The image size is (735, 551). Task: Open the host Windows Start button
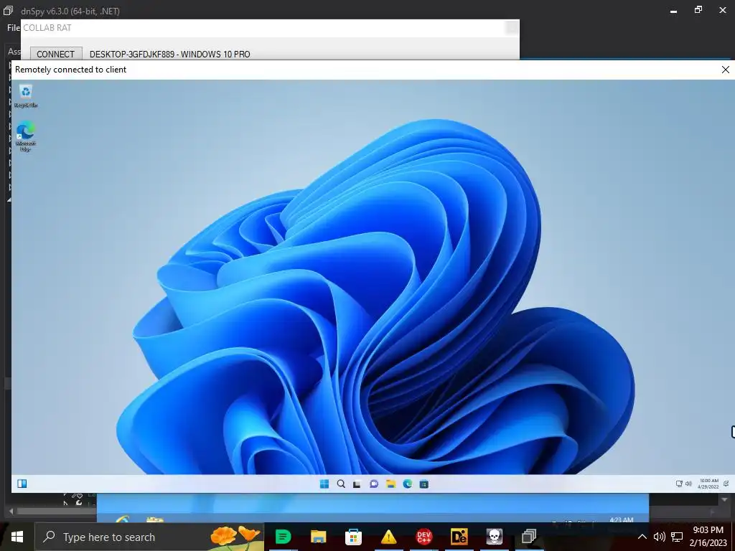[x=17, y=537]
